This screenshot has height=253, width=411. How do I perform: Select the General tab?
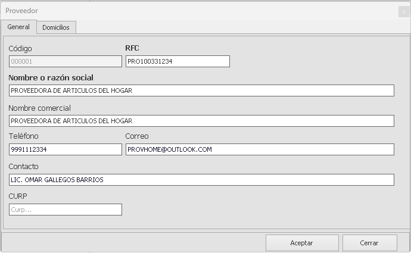tap(18, 27)
